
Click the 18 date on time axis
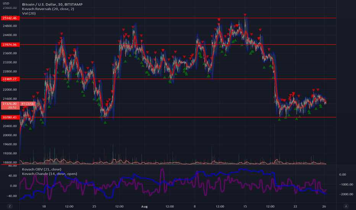click(x=44, y=207)
